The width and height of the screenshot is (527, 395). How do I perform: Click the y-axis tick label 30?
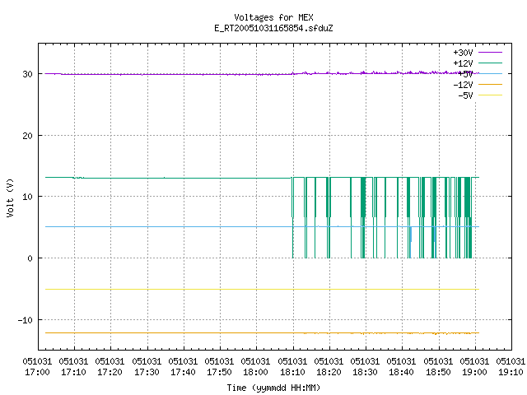[27, 74]
